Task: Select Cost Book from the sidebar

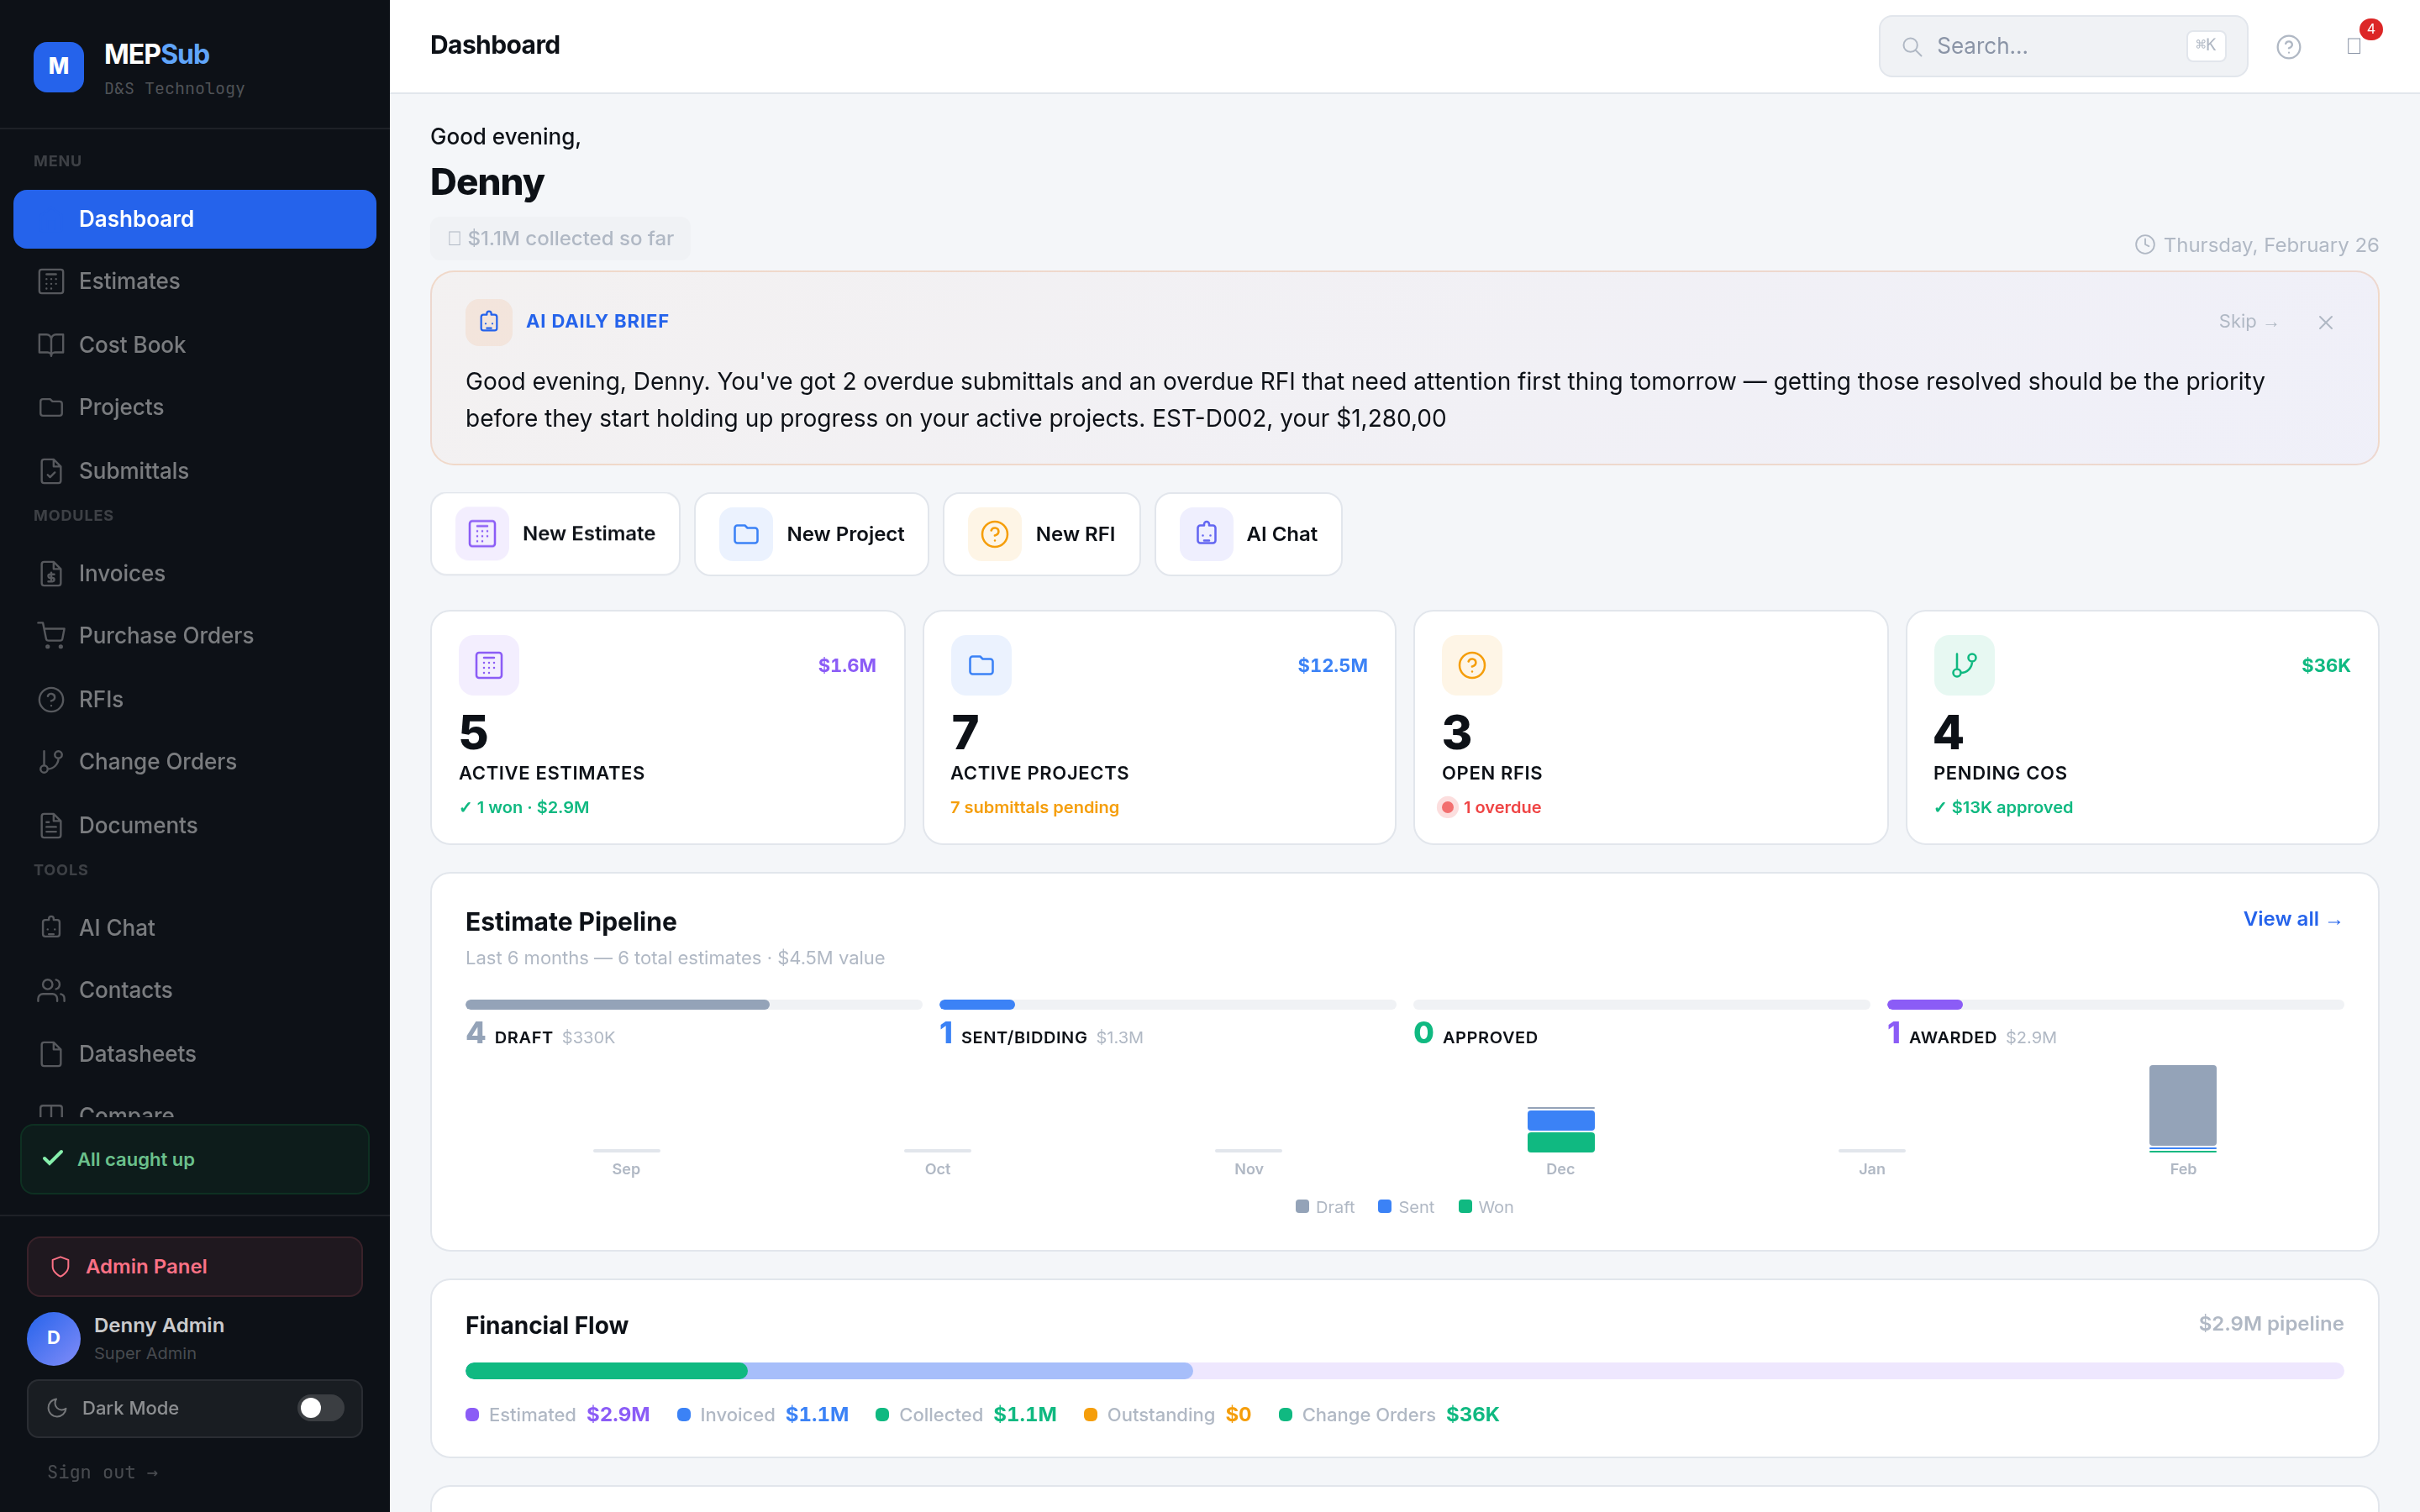Action: point(131,344)
